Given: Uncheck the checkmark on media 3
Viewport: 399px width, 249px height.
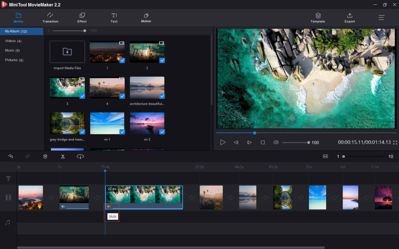Looking at the screenshot, I should click(x=82, y=96).
